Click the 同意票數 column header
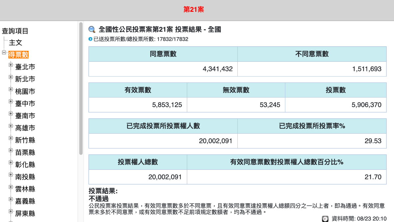The height and width of the screenshot is (222, 394). (163, 54)
